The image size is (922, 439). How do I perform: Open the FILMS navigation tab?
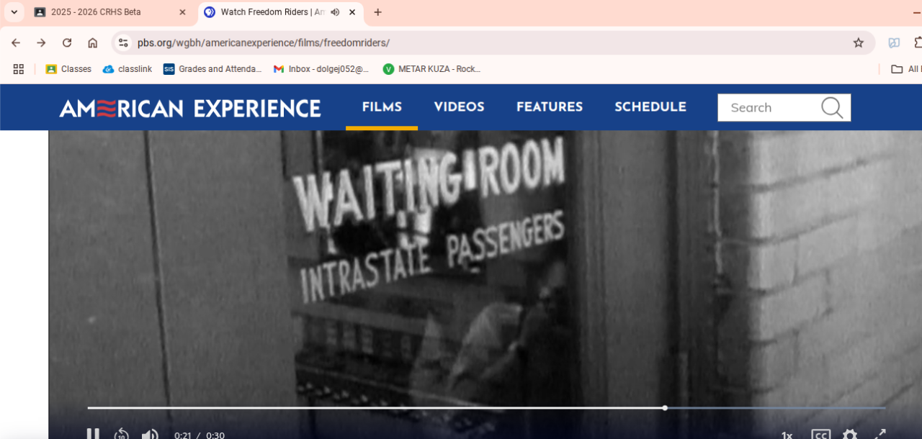click(x=382, y=107)
